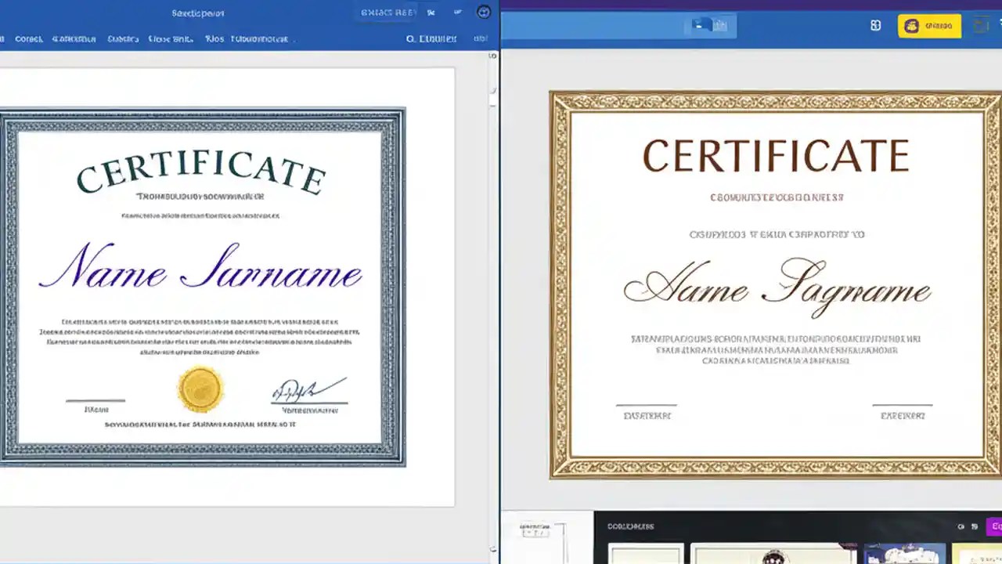Click the crown icon on the upgrade button

point(911,26)
